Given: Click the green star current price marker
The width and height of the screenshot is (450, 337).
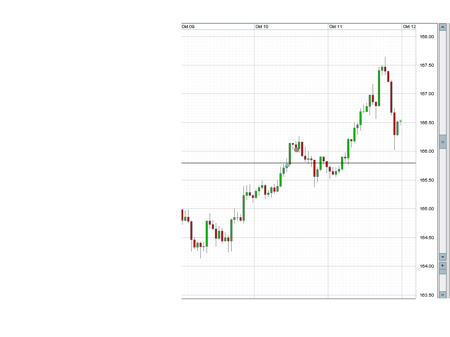Looking at the screenshot, I should coord(401,121).
